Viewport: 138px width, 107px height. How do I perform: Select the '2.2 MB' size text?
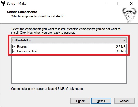point(121,47)
